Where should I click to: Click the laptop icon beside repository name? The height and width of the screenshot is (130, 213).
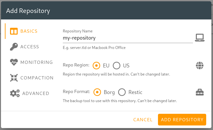click(x=199, y=38)
